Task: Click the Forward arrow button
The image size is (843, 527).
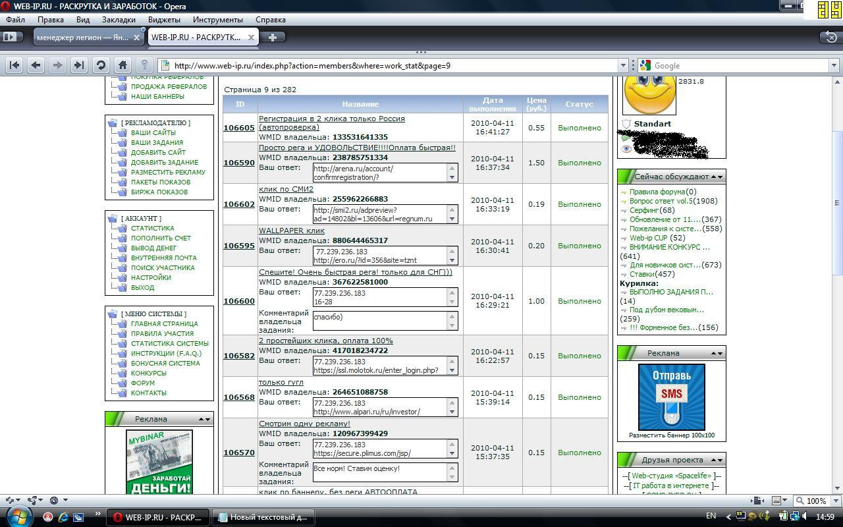Action: tap(57, 65)
